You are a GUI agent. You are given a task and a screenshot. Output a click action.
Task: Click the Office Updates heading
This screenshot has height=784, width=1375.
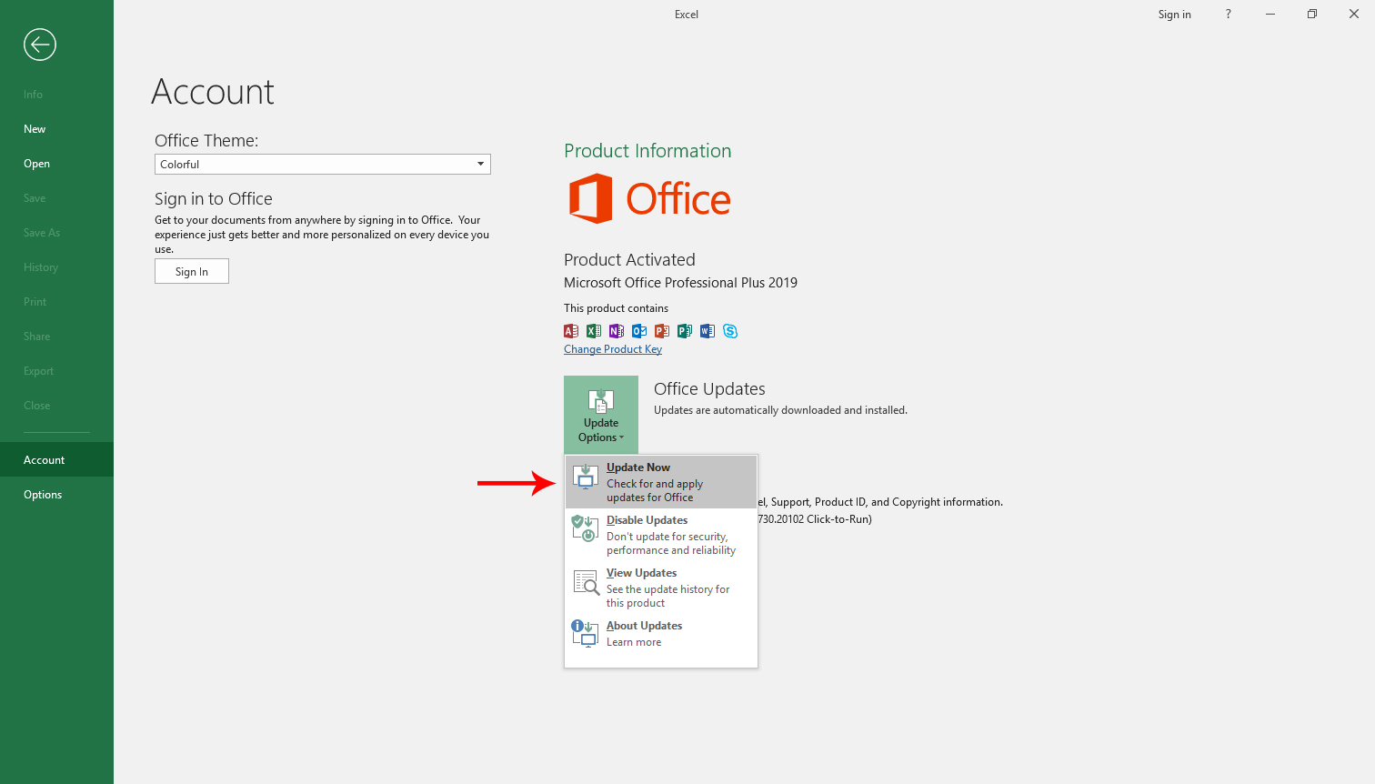click(x=709, y=389)
